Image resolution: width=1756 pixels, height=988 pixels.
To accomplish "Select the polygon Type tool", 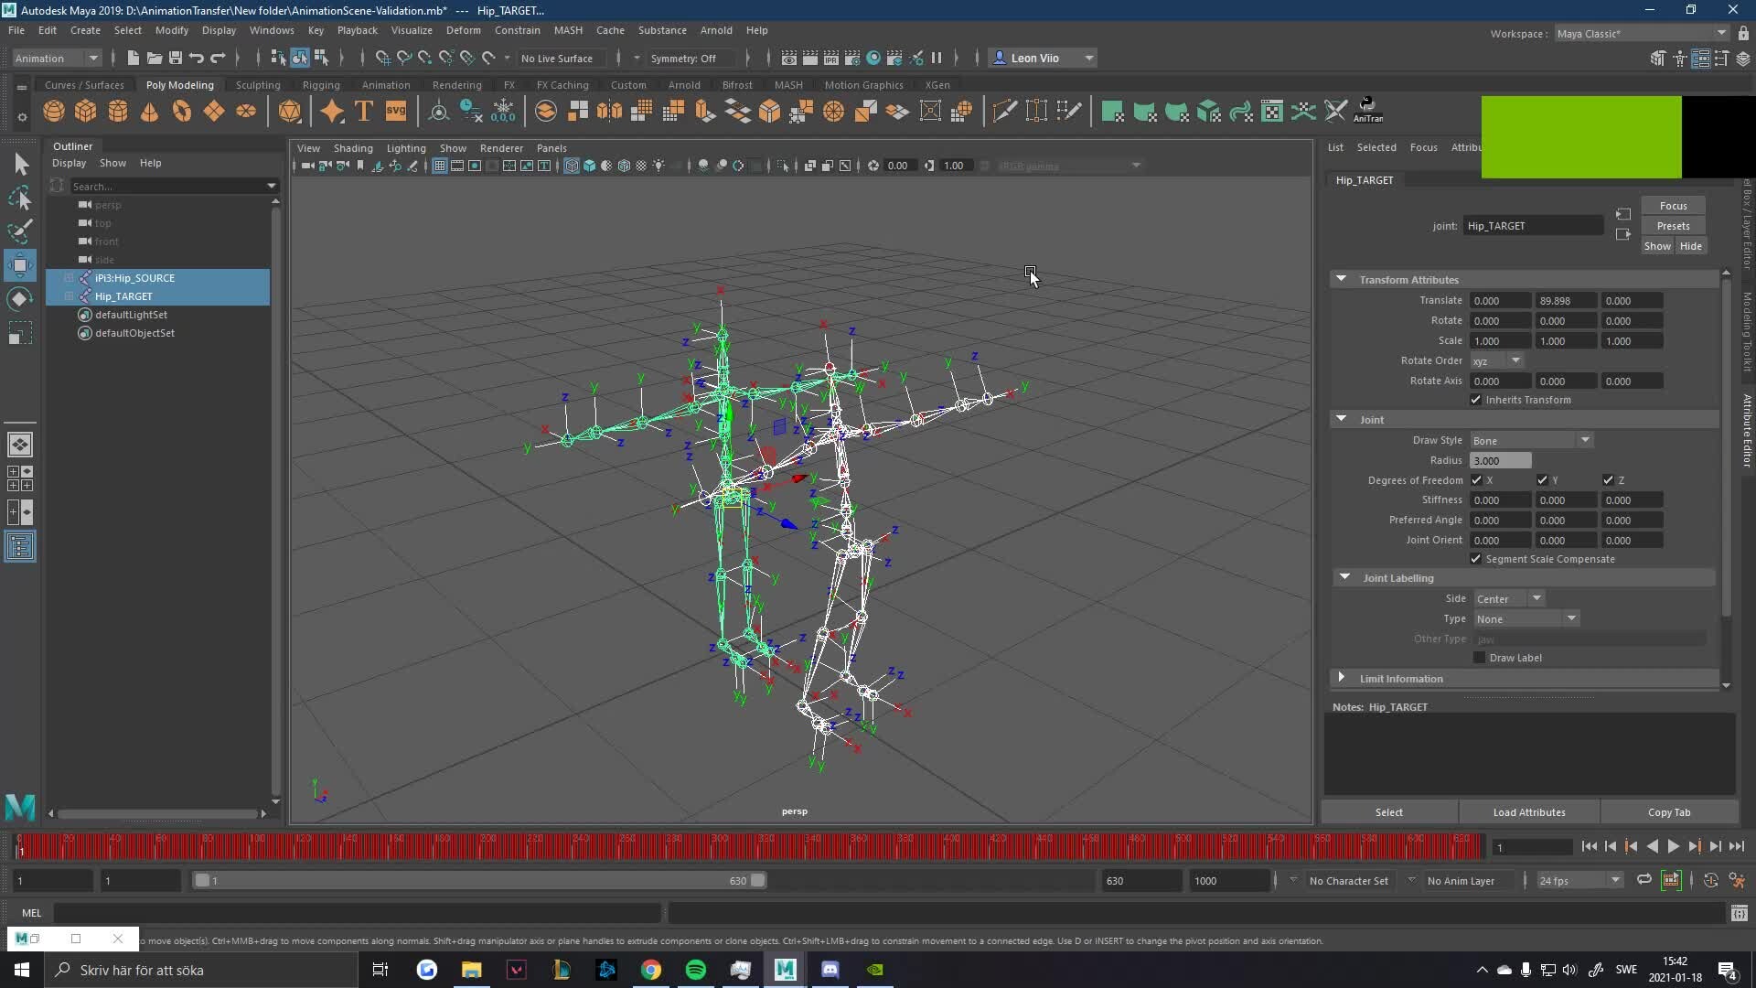I will click(363, 110).
